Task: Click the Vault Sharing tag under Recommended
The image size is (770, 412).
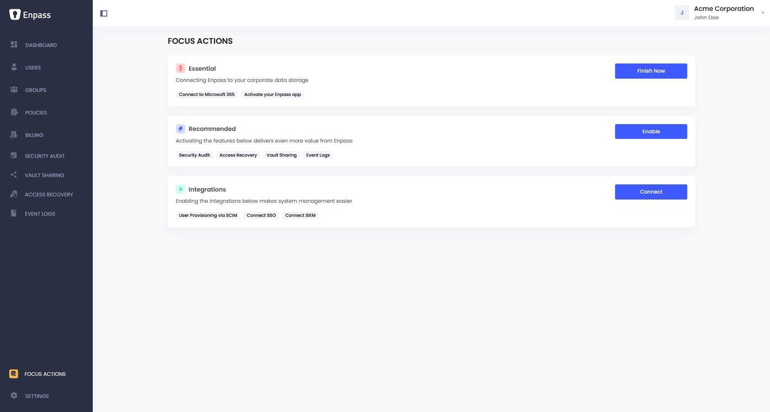Action: click(x=281, y=155)
